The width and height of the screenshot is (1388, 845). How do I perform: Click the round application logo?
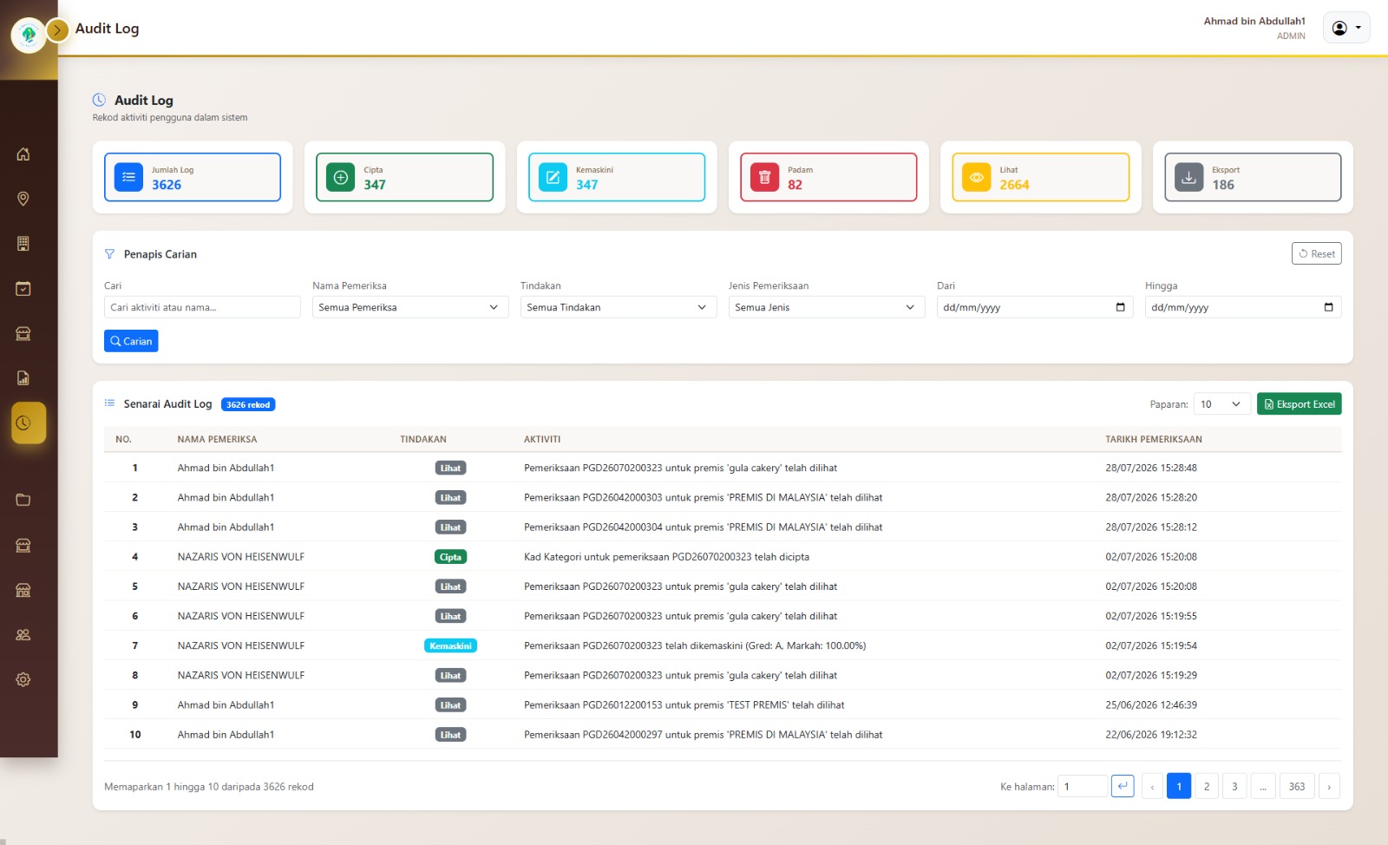pos(29,36)
